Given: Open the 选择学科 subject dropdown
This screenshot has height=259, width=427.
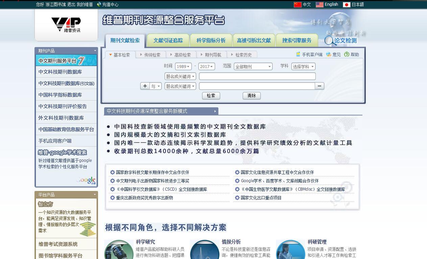Looking at the screenshot, I should [303, 66].
